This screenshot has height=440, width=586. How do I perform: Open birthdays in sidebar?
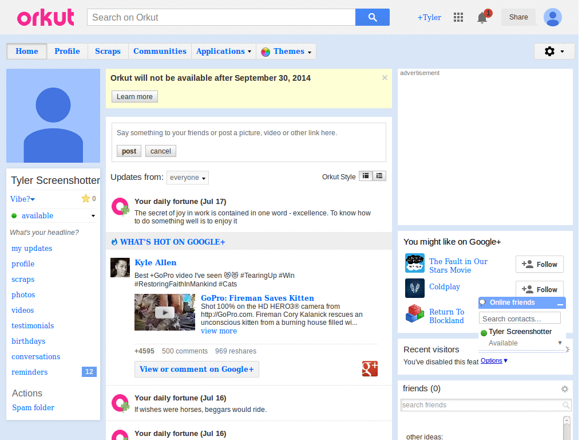pos(29,341)
